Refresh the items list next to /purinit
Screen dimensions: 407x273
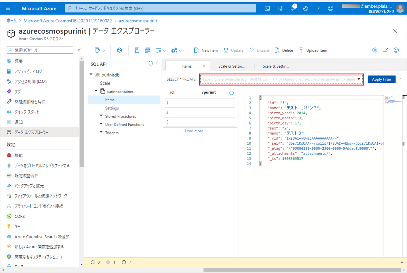tap(231, 93)
